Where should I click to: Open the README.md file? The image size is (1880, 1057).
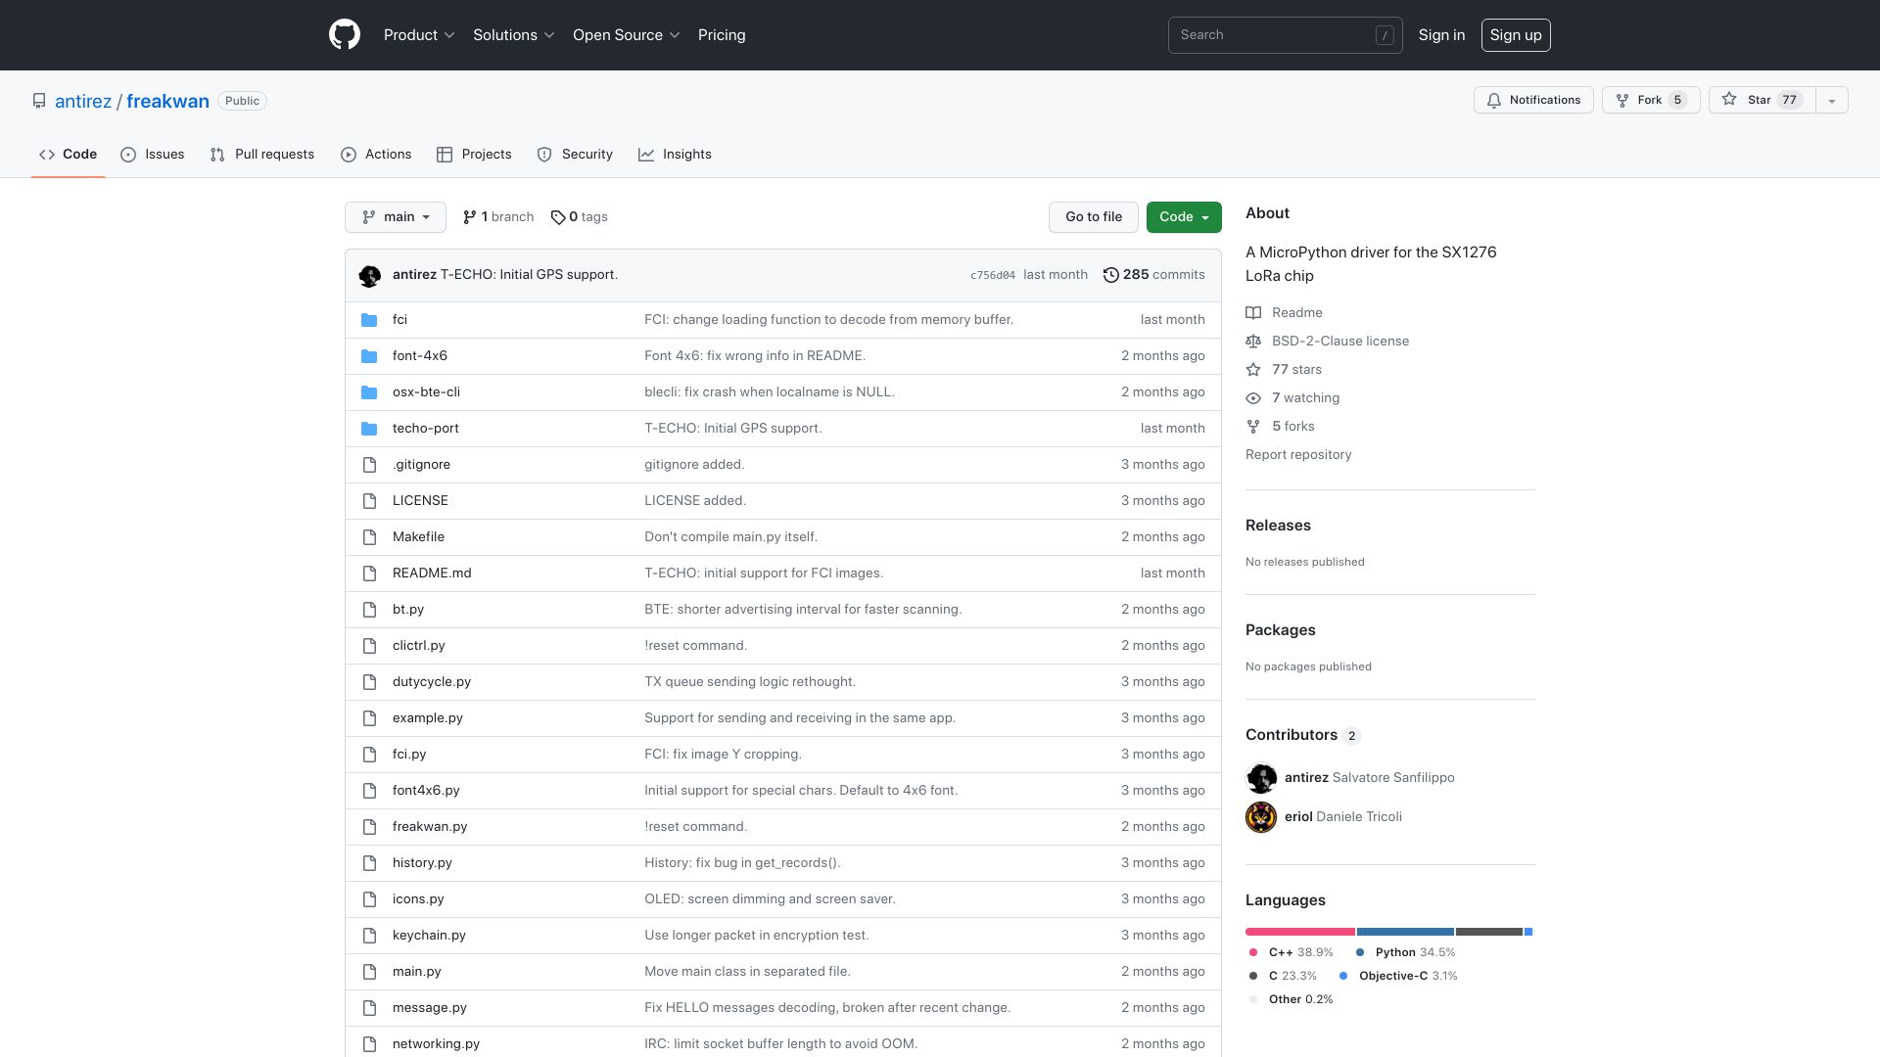432,574
